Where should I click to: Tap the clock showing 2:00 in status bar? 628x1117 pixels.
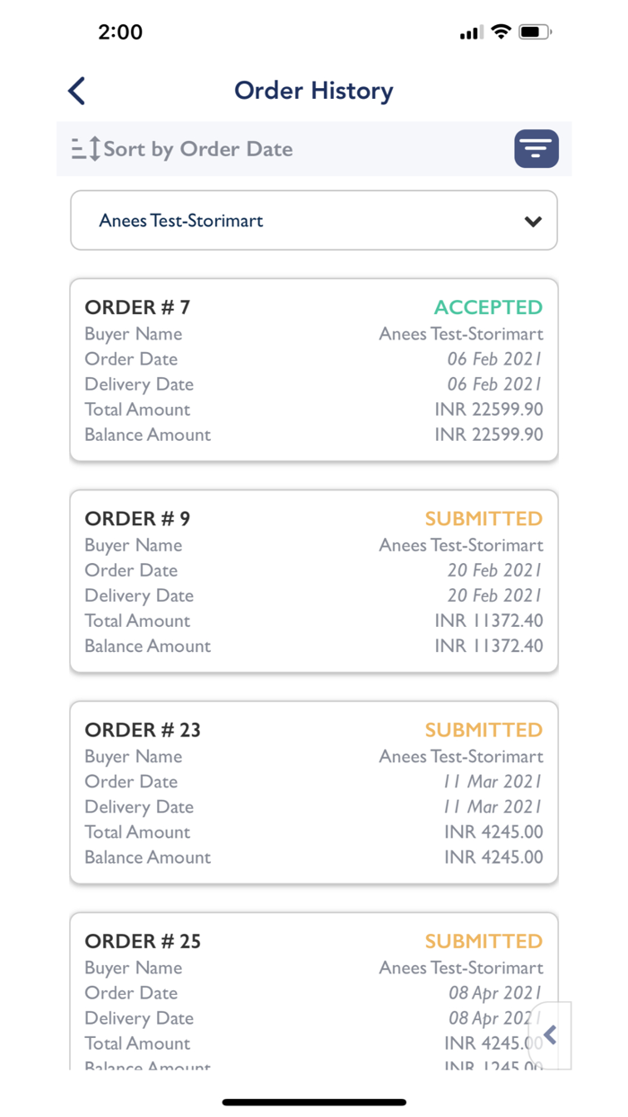point(121,31)
